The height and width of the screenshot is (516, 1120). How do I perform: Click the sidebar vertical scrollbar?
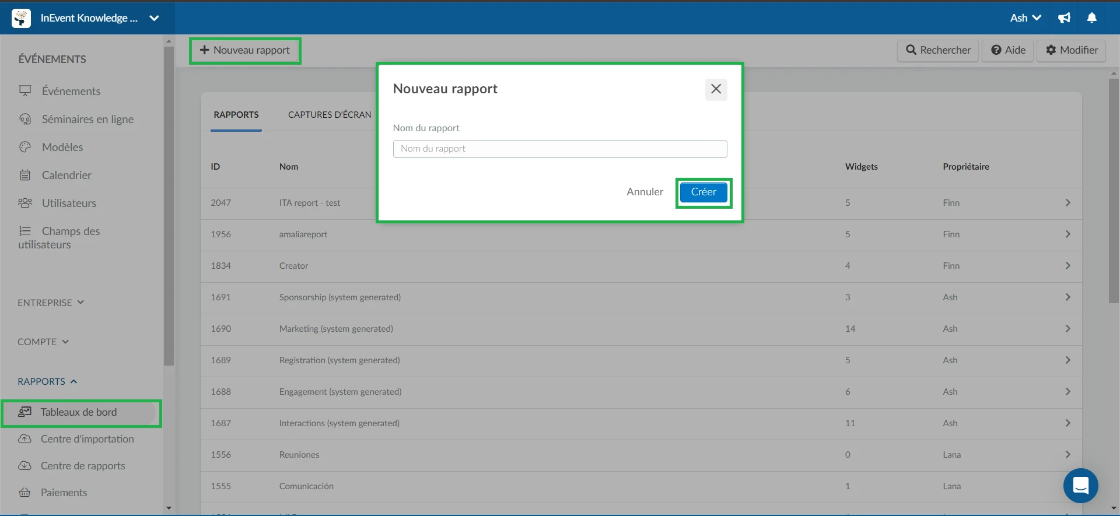click(169, 206)
